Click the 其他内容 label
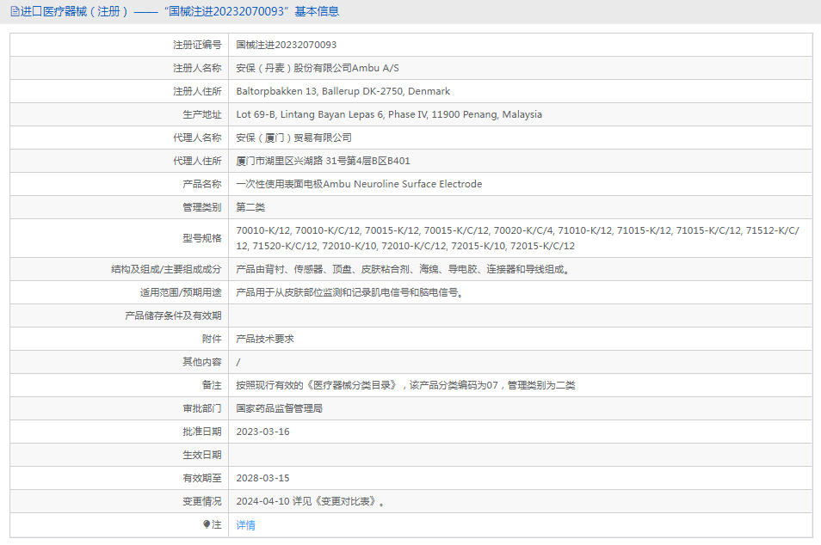The height and width of the screenshot is (545, 821). [202, 362]
